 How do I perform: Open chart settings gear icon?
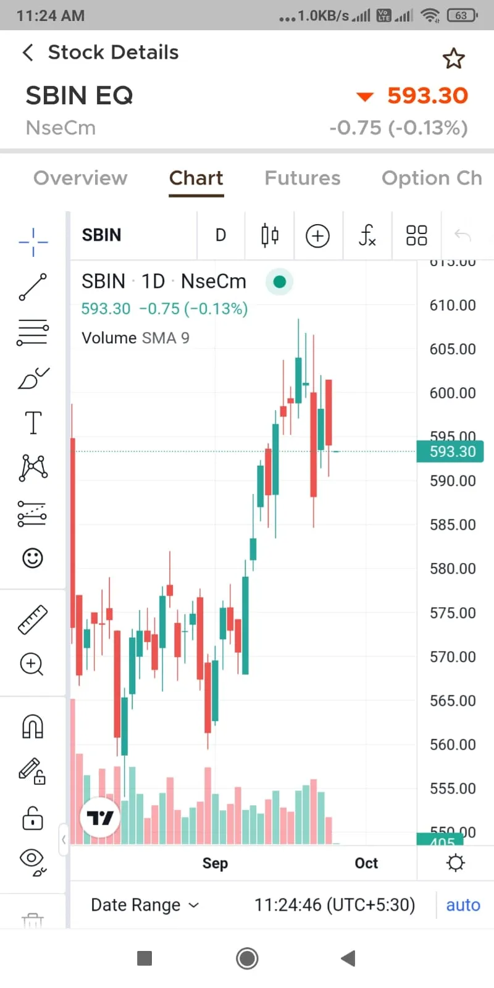tap(456, 863)
